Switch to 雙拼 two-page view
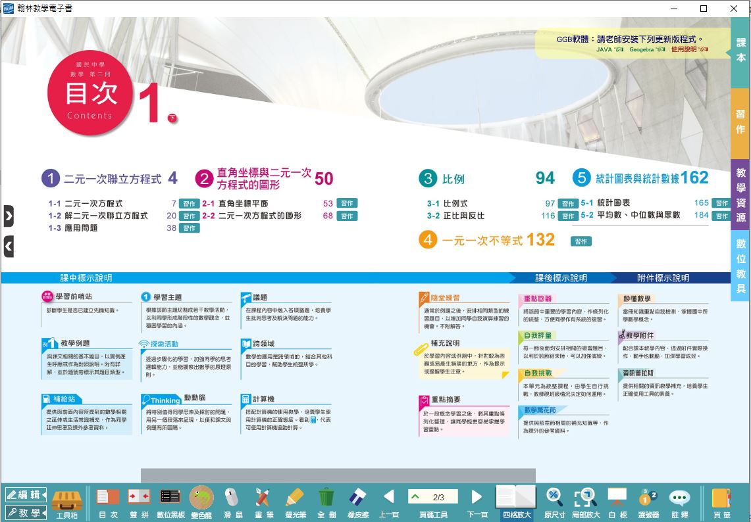Screen dimensions: 751x522 coord(139,503)
